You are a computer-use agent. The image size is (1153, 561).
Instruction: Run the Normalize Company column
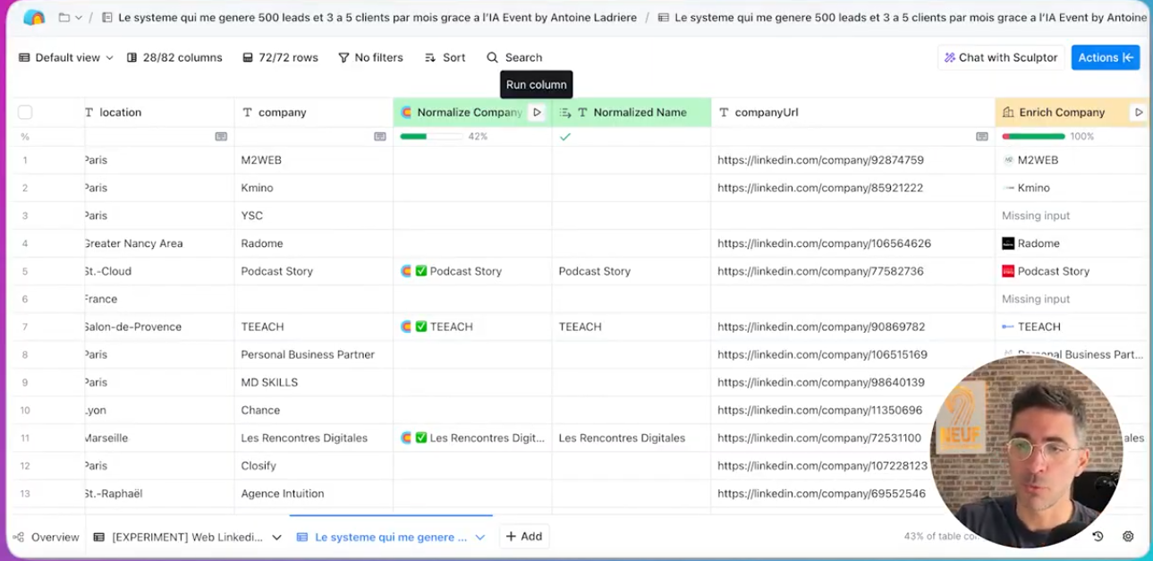click(x=537, y=112)
